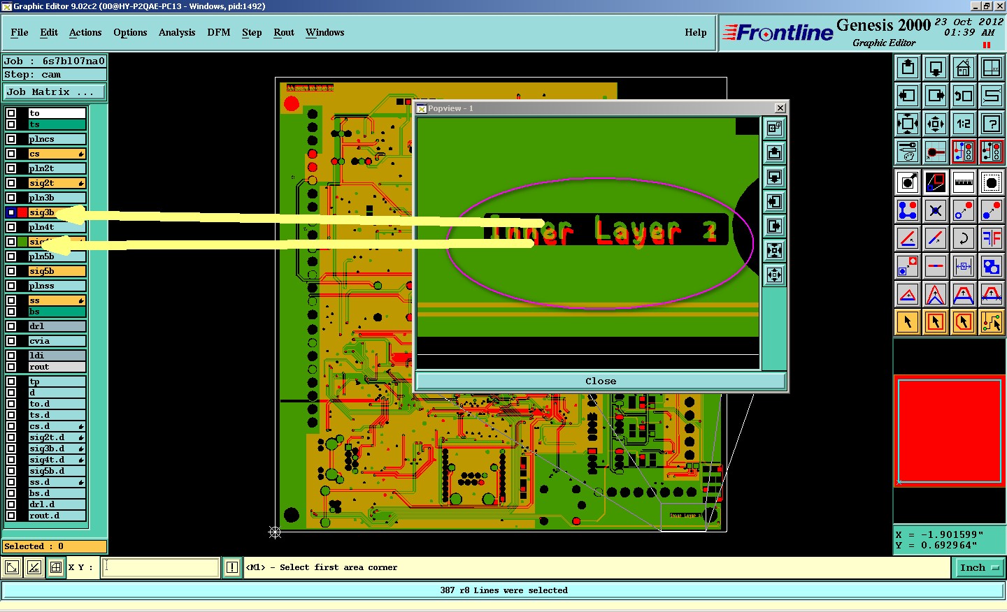The height and width of the screenshot is (612, 1007).
Task: Click the red line with mirrored F icon
Action: coord(992,238)
